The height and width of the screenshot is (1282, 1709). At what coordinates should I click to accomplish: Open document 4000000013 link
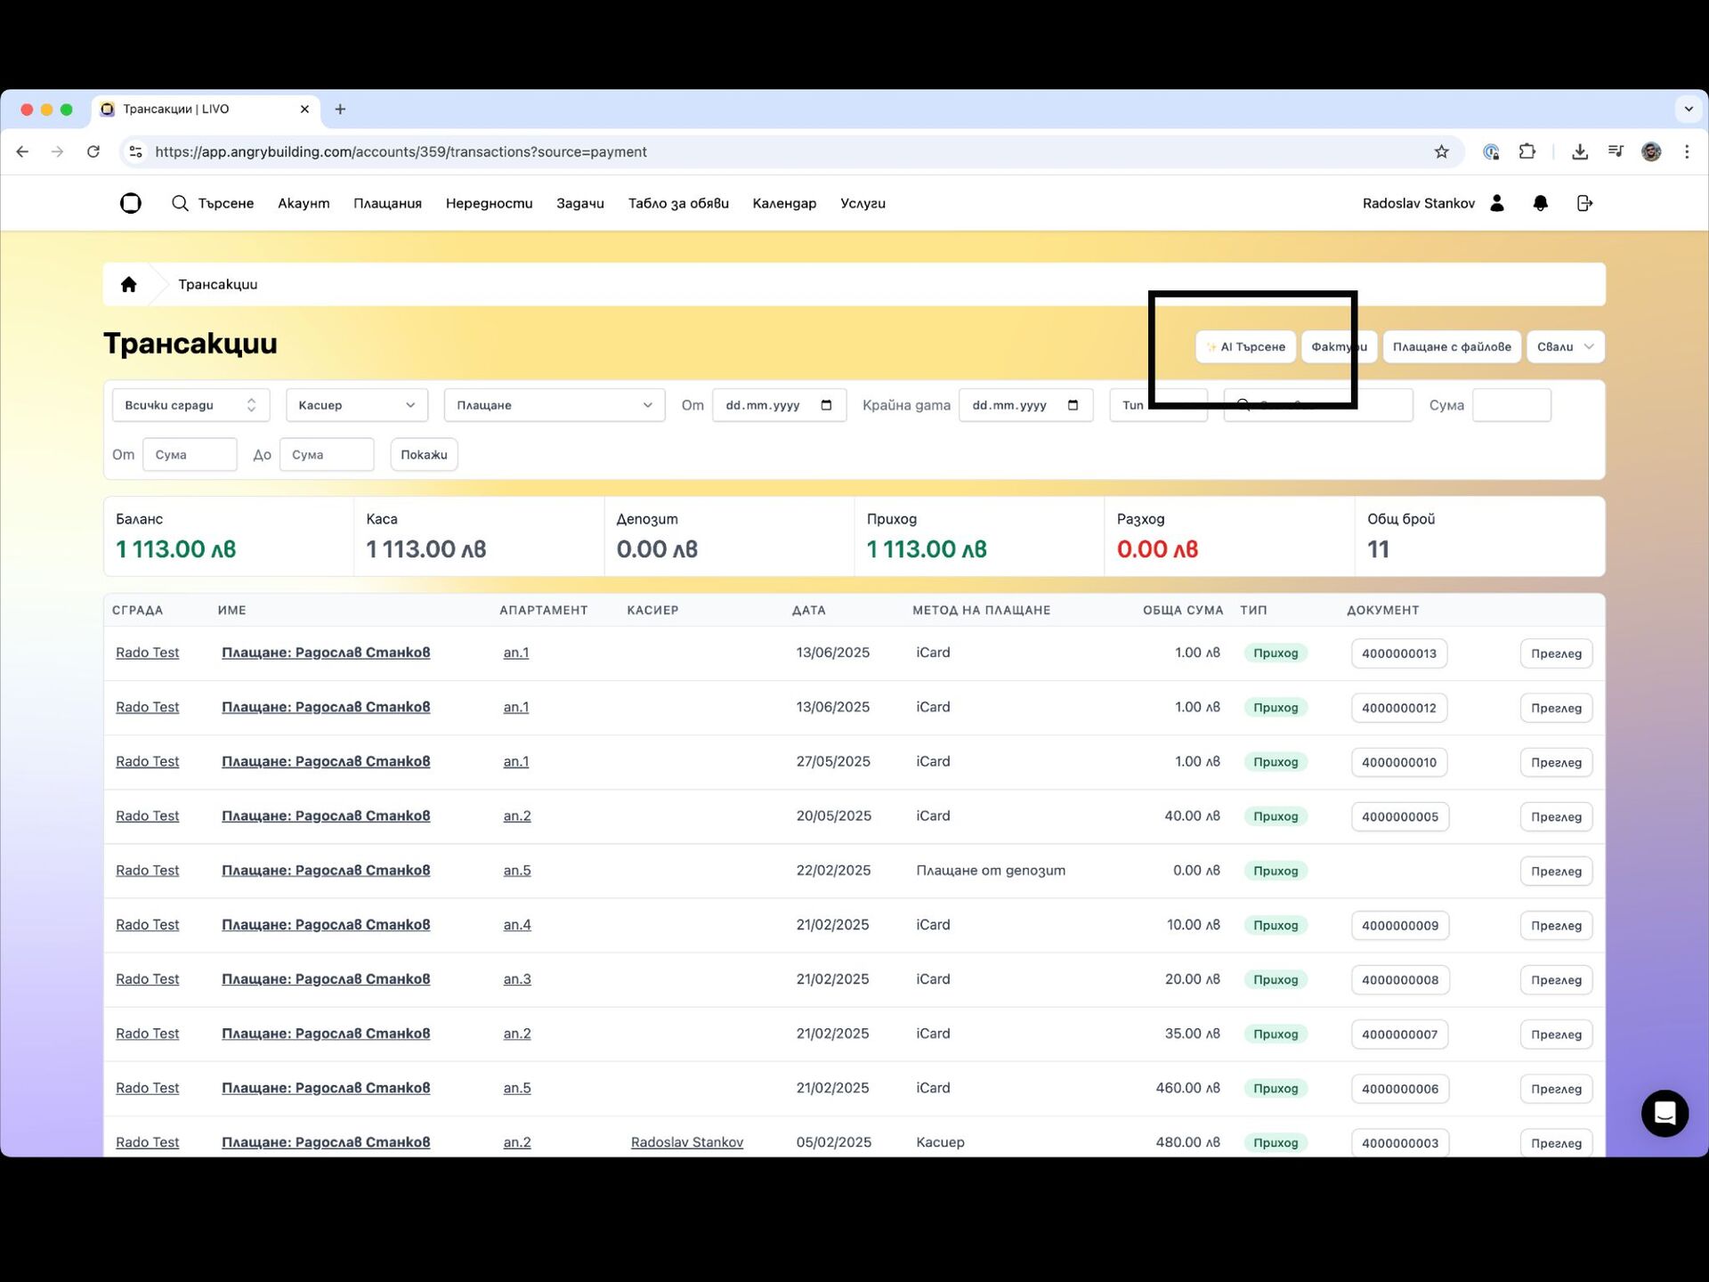point(1398,653)
